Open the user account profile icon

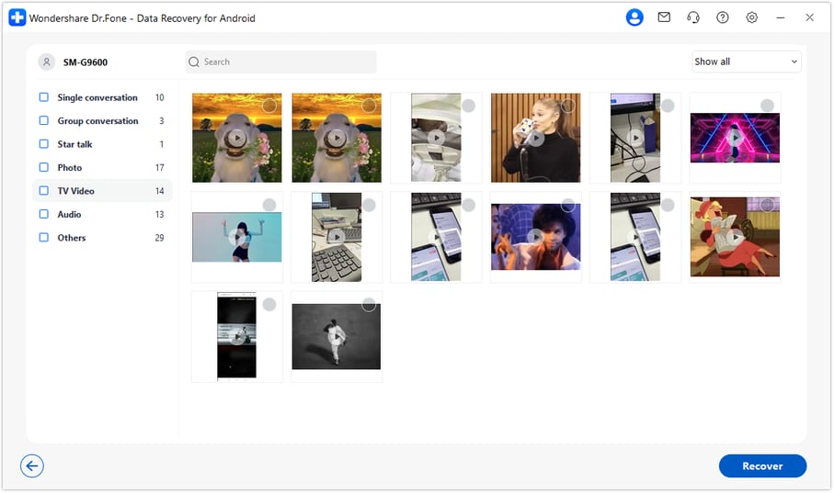pyautogui.click(x=634, y=17)
